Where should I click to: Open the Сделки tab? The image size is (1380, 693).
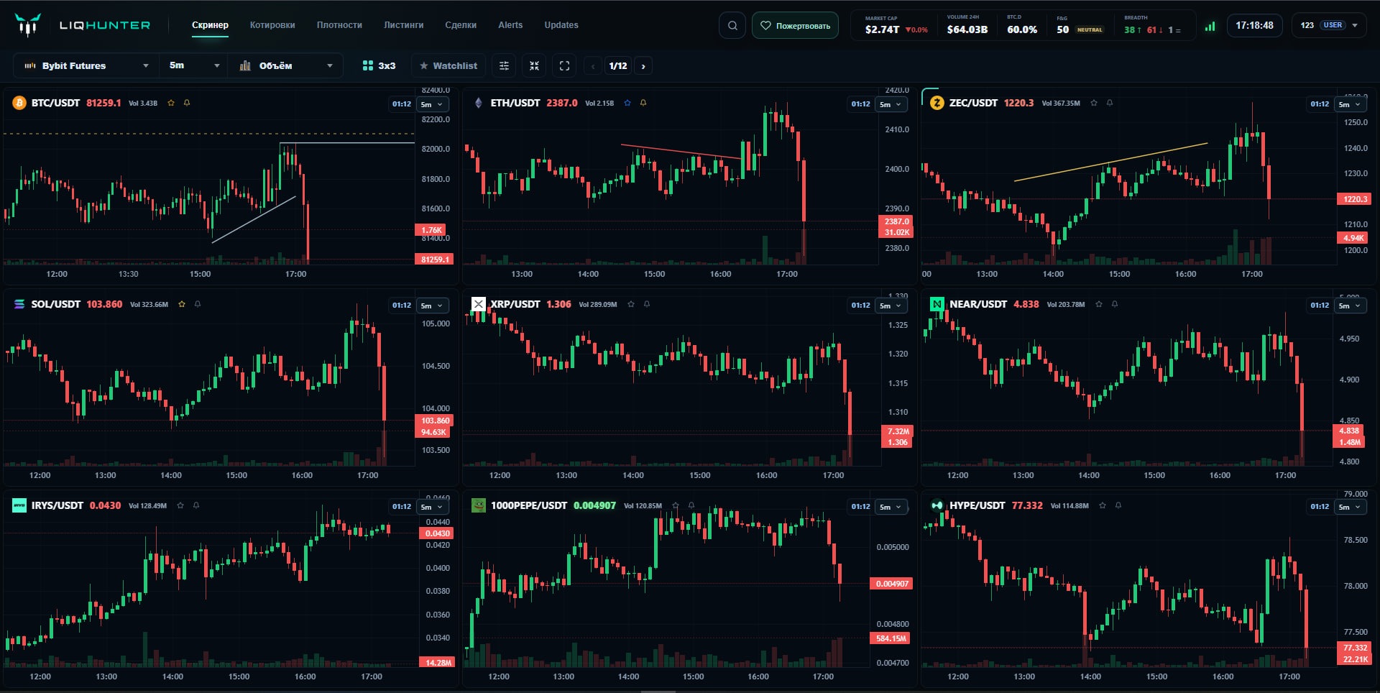point(461,25)
